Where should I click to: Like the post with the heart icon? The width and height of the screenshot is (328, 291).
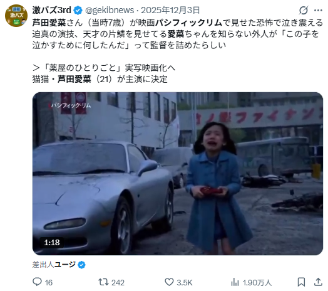coord(169,282)
